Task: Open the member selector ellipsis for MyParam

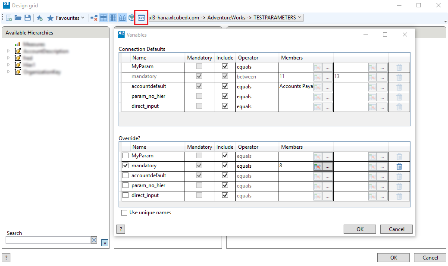Action: [x=327, y=67]
